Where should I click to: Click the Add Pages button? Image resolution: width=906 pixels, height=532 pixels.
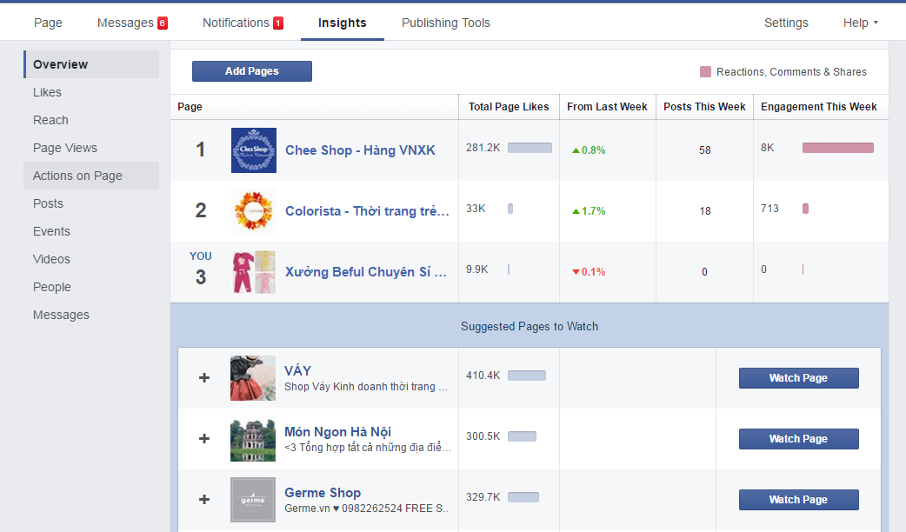[x=251, y=70]
